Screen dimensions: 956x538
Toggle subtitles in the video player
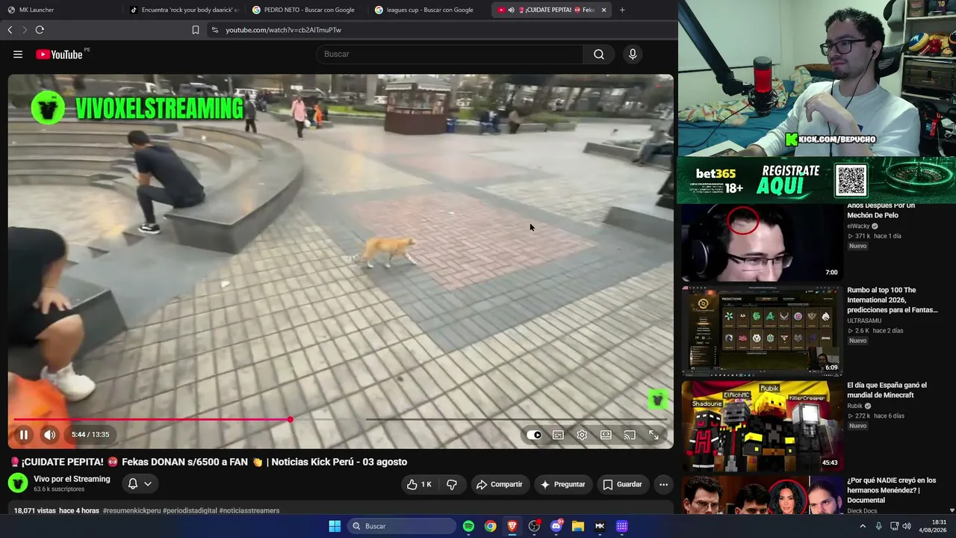(558, 435)
